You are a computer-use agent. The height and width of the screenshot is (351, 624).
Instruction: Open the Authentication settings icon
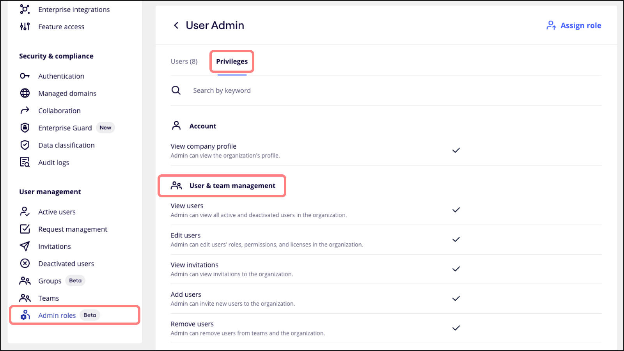click(x=25, y=76)
